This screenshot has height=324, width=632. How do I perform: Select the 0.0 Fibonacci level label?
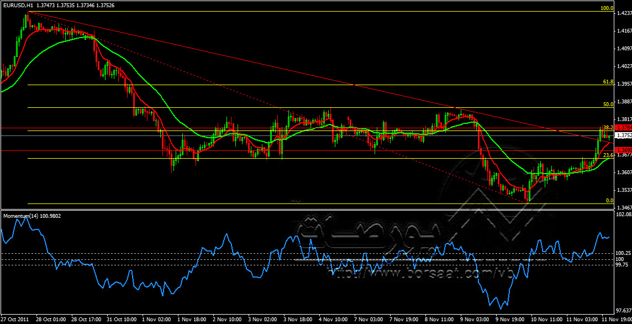(x=609, y=201)
